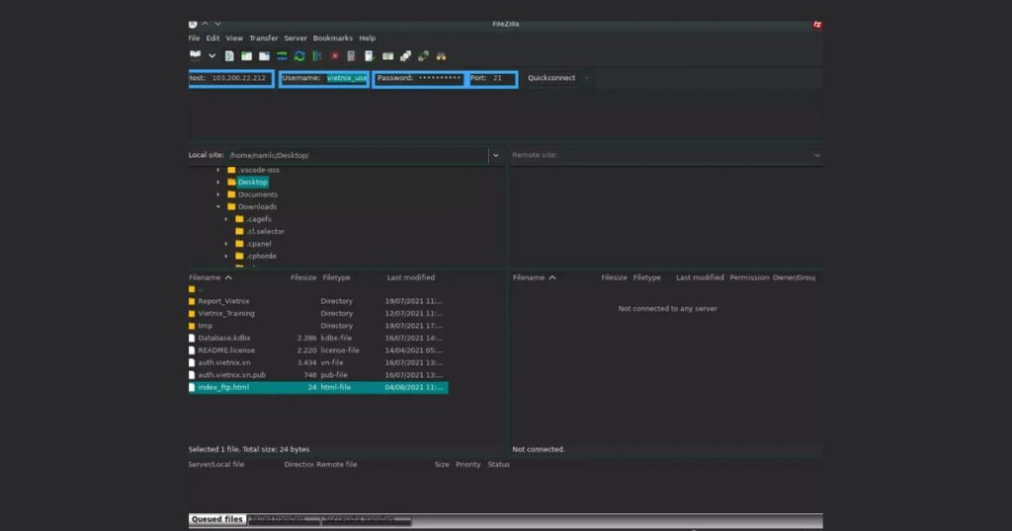Cancel current operation with red X icon
Screen dimensions: 1012x531
334,56
